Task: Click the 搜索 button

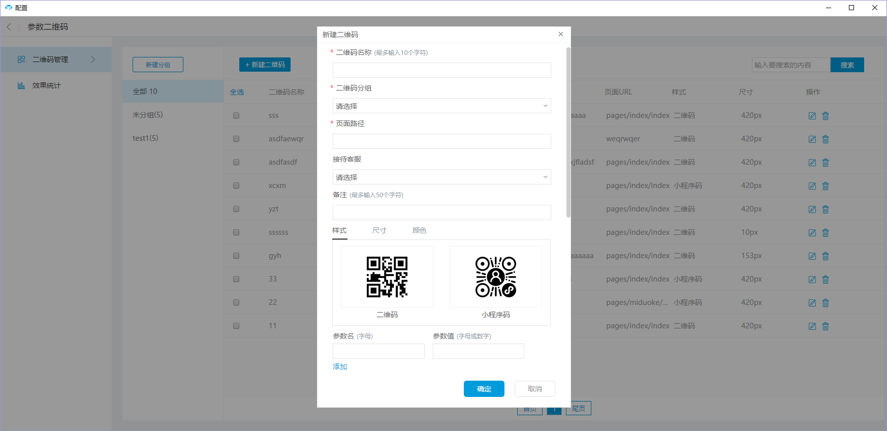Action: [847, 65]
